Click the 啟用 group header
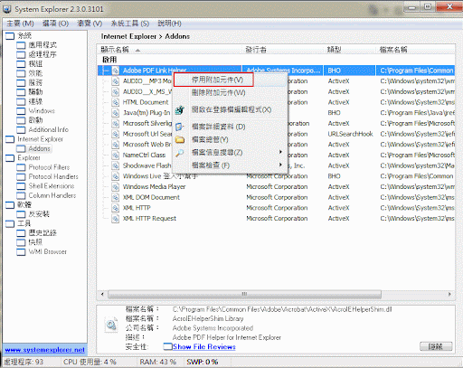Viewport: 463px width, 368px height. click(109, 60)
